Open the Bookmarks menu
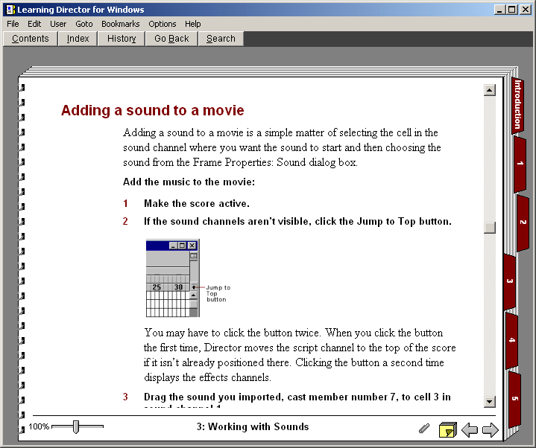The height and width of the screenshot is (448, 536). click(x=120, y=24)
